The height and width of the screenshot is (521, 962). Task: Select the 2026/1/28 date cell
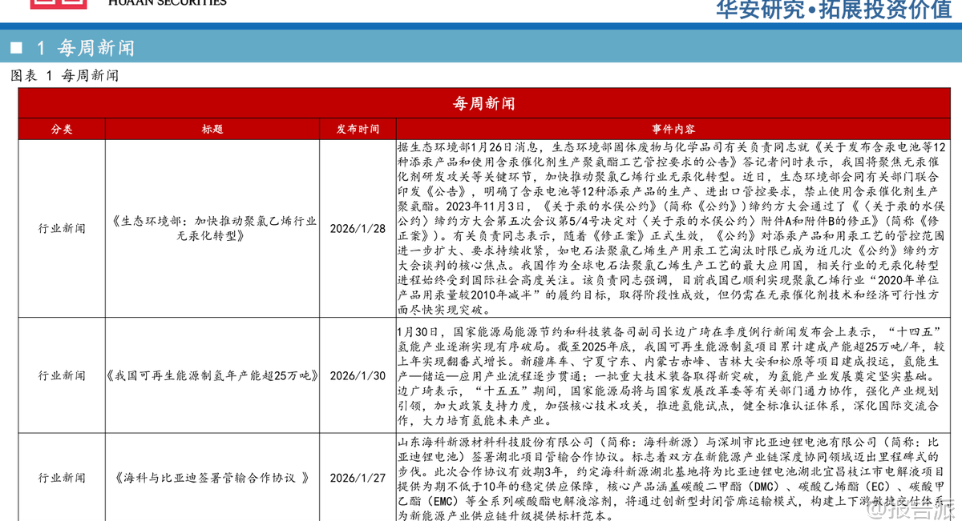coord(358,228)
